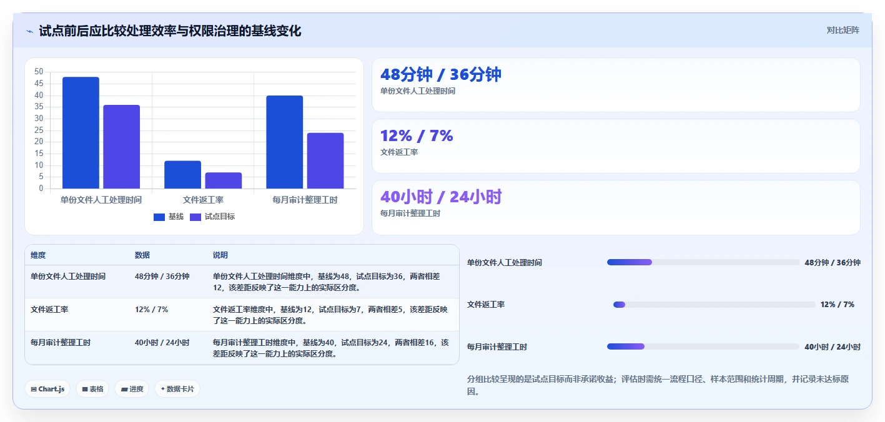Click the 维度 column header
The image size is (885, 422).
coord(38,255)
